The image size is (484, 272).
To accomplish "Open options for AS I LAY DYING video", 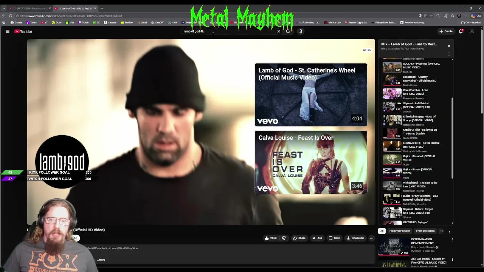I will pos(452,260).
